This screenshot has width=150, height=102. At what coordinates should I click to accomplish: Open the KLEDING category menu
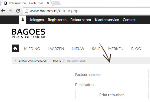click(x=32, y=49)
